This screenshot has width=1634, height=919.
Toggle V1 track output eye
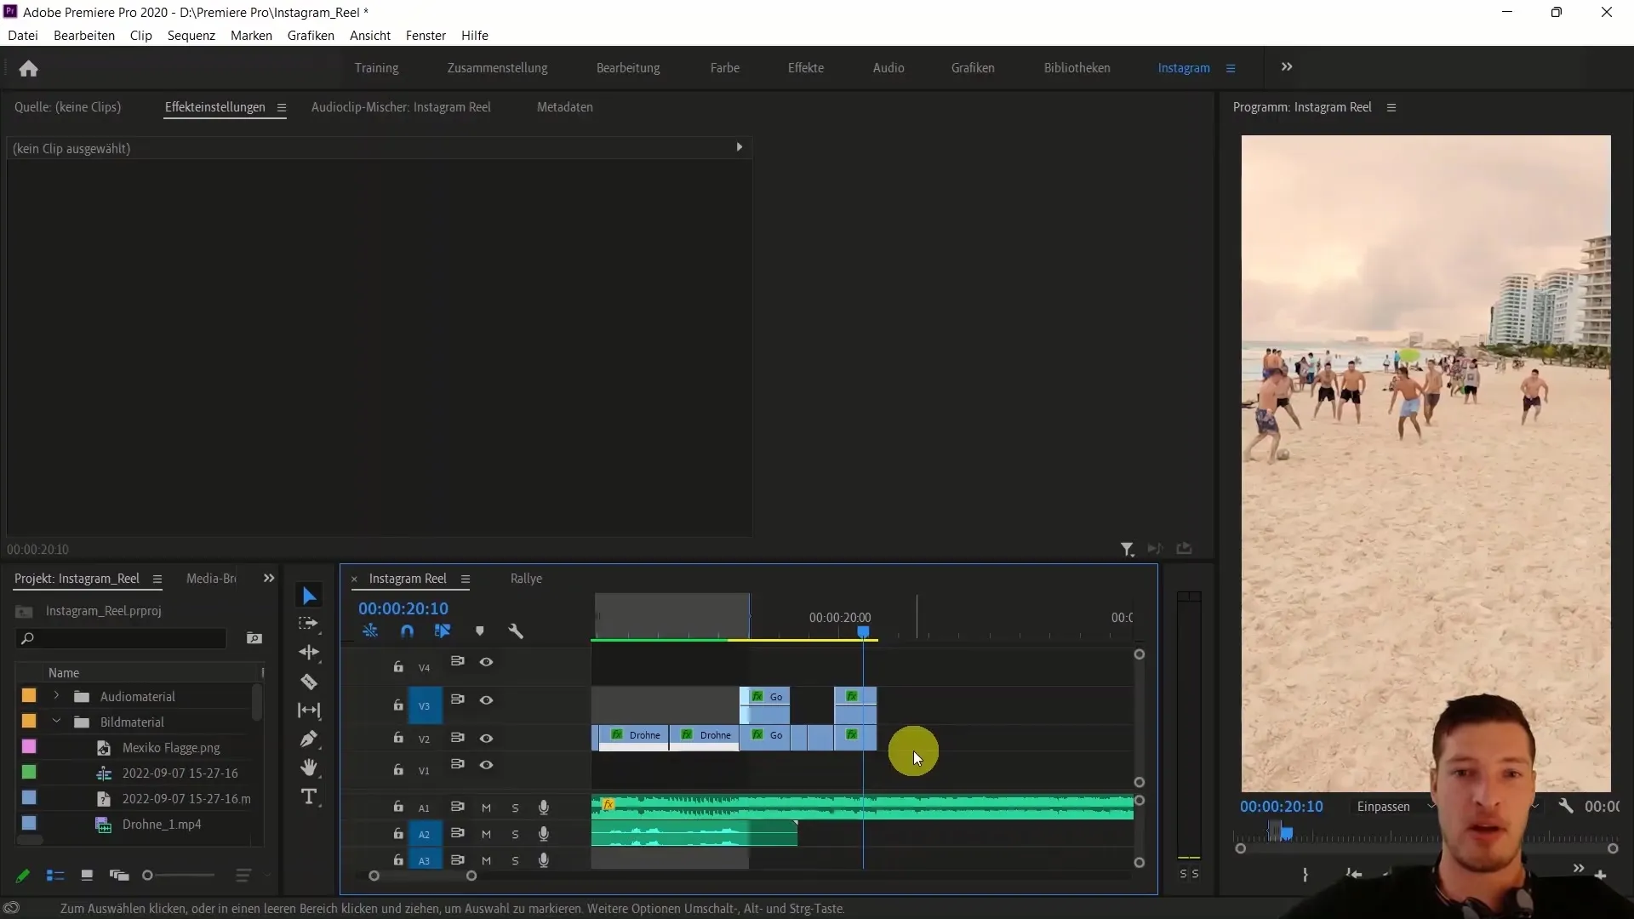click(x=486, y=765)
